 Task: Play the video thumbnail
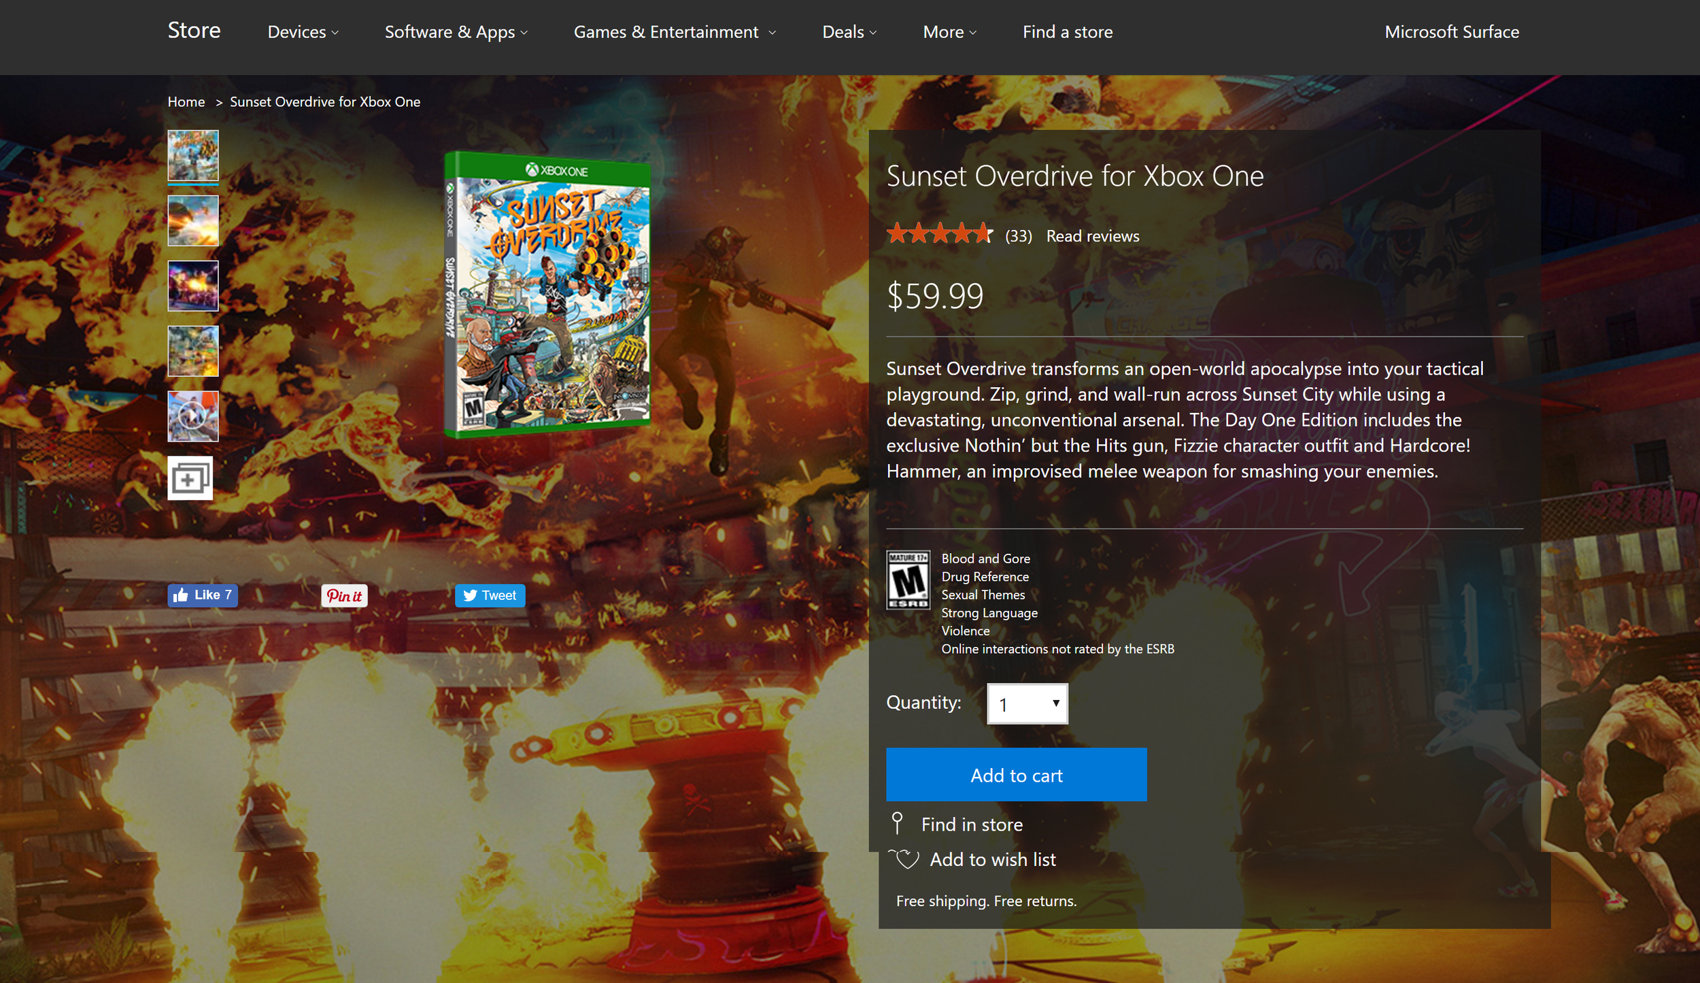193,416
